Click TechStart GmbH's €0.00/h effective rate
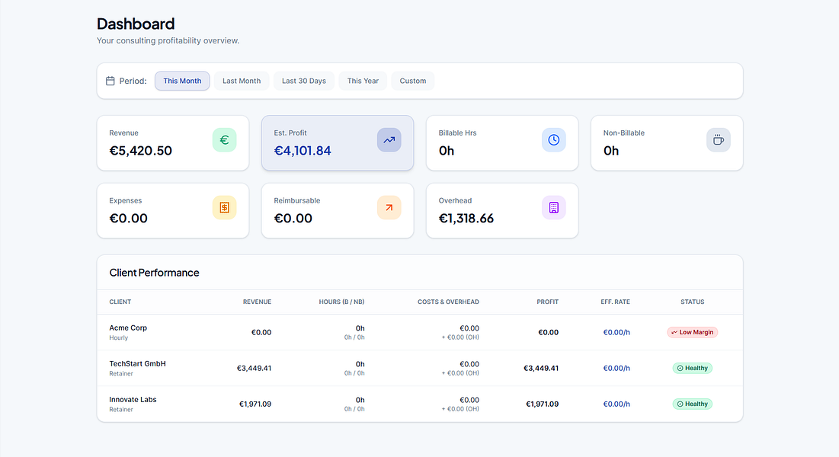Viewport: 839px width, 457px height. [x=616, y=368]
